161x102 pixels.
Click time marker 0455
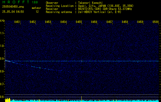(x=79, y=22)
